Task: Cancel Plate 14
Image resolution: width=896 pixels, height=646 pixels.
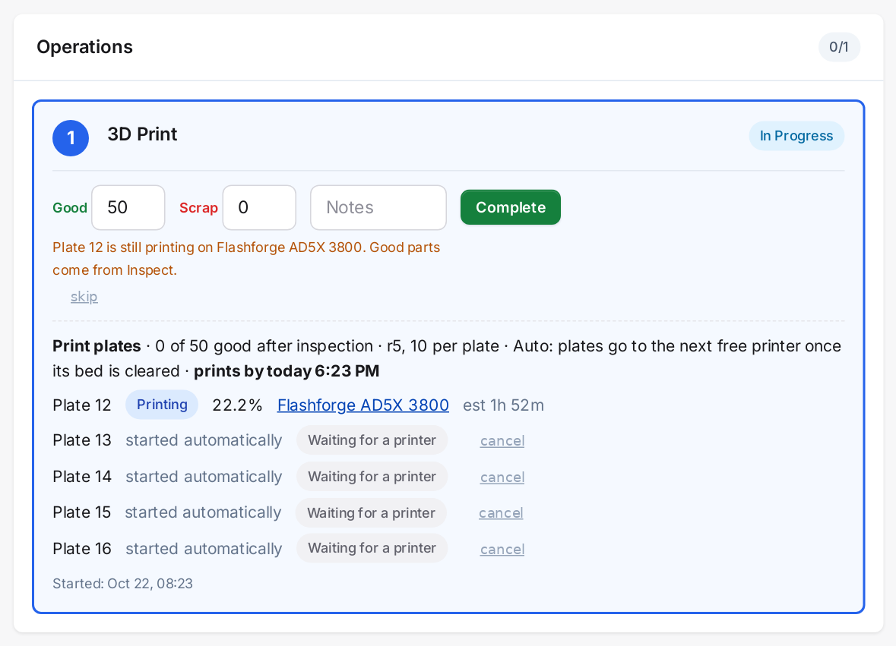Action: (502, 477)
